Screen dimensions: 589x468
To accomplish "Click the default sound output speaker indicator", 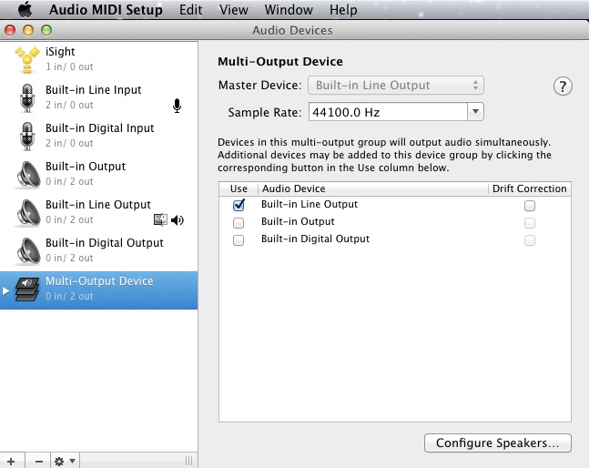I will point(178,220).
